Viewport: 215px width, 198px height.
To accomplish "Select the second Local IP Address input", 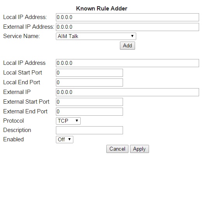I will pos(127,63).
